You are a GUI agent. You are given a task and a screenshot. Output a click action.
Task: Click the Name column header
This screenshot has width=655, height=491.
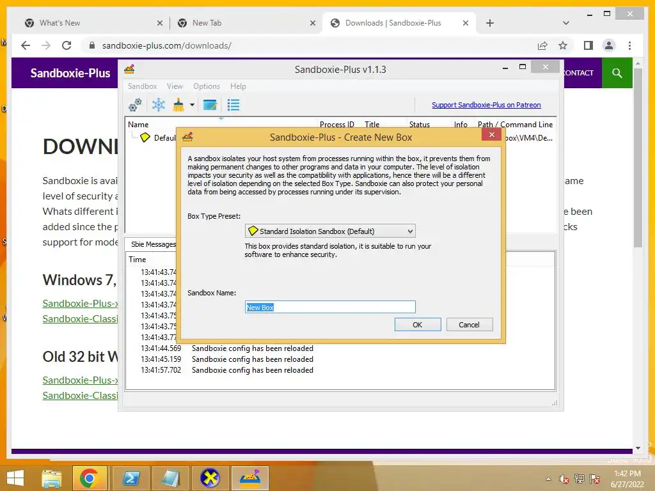138,125
